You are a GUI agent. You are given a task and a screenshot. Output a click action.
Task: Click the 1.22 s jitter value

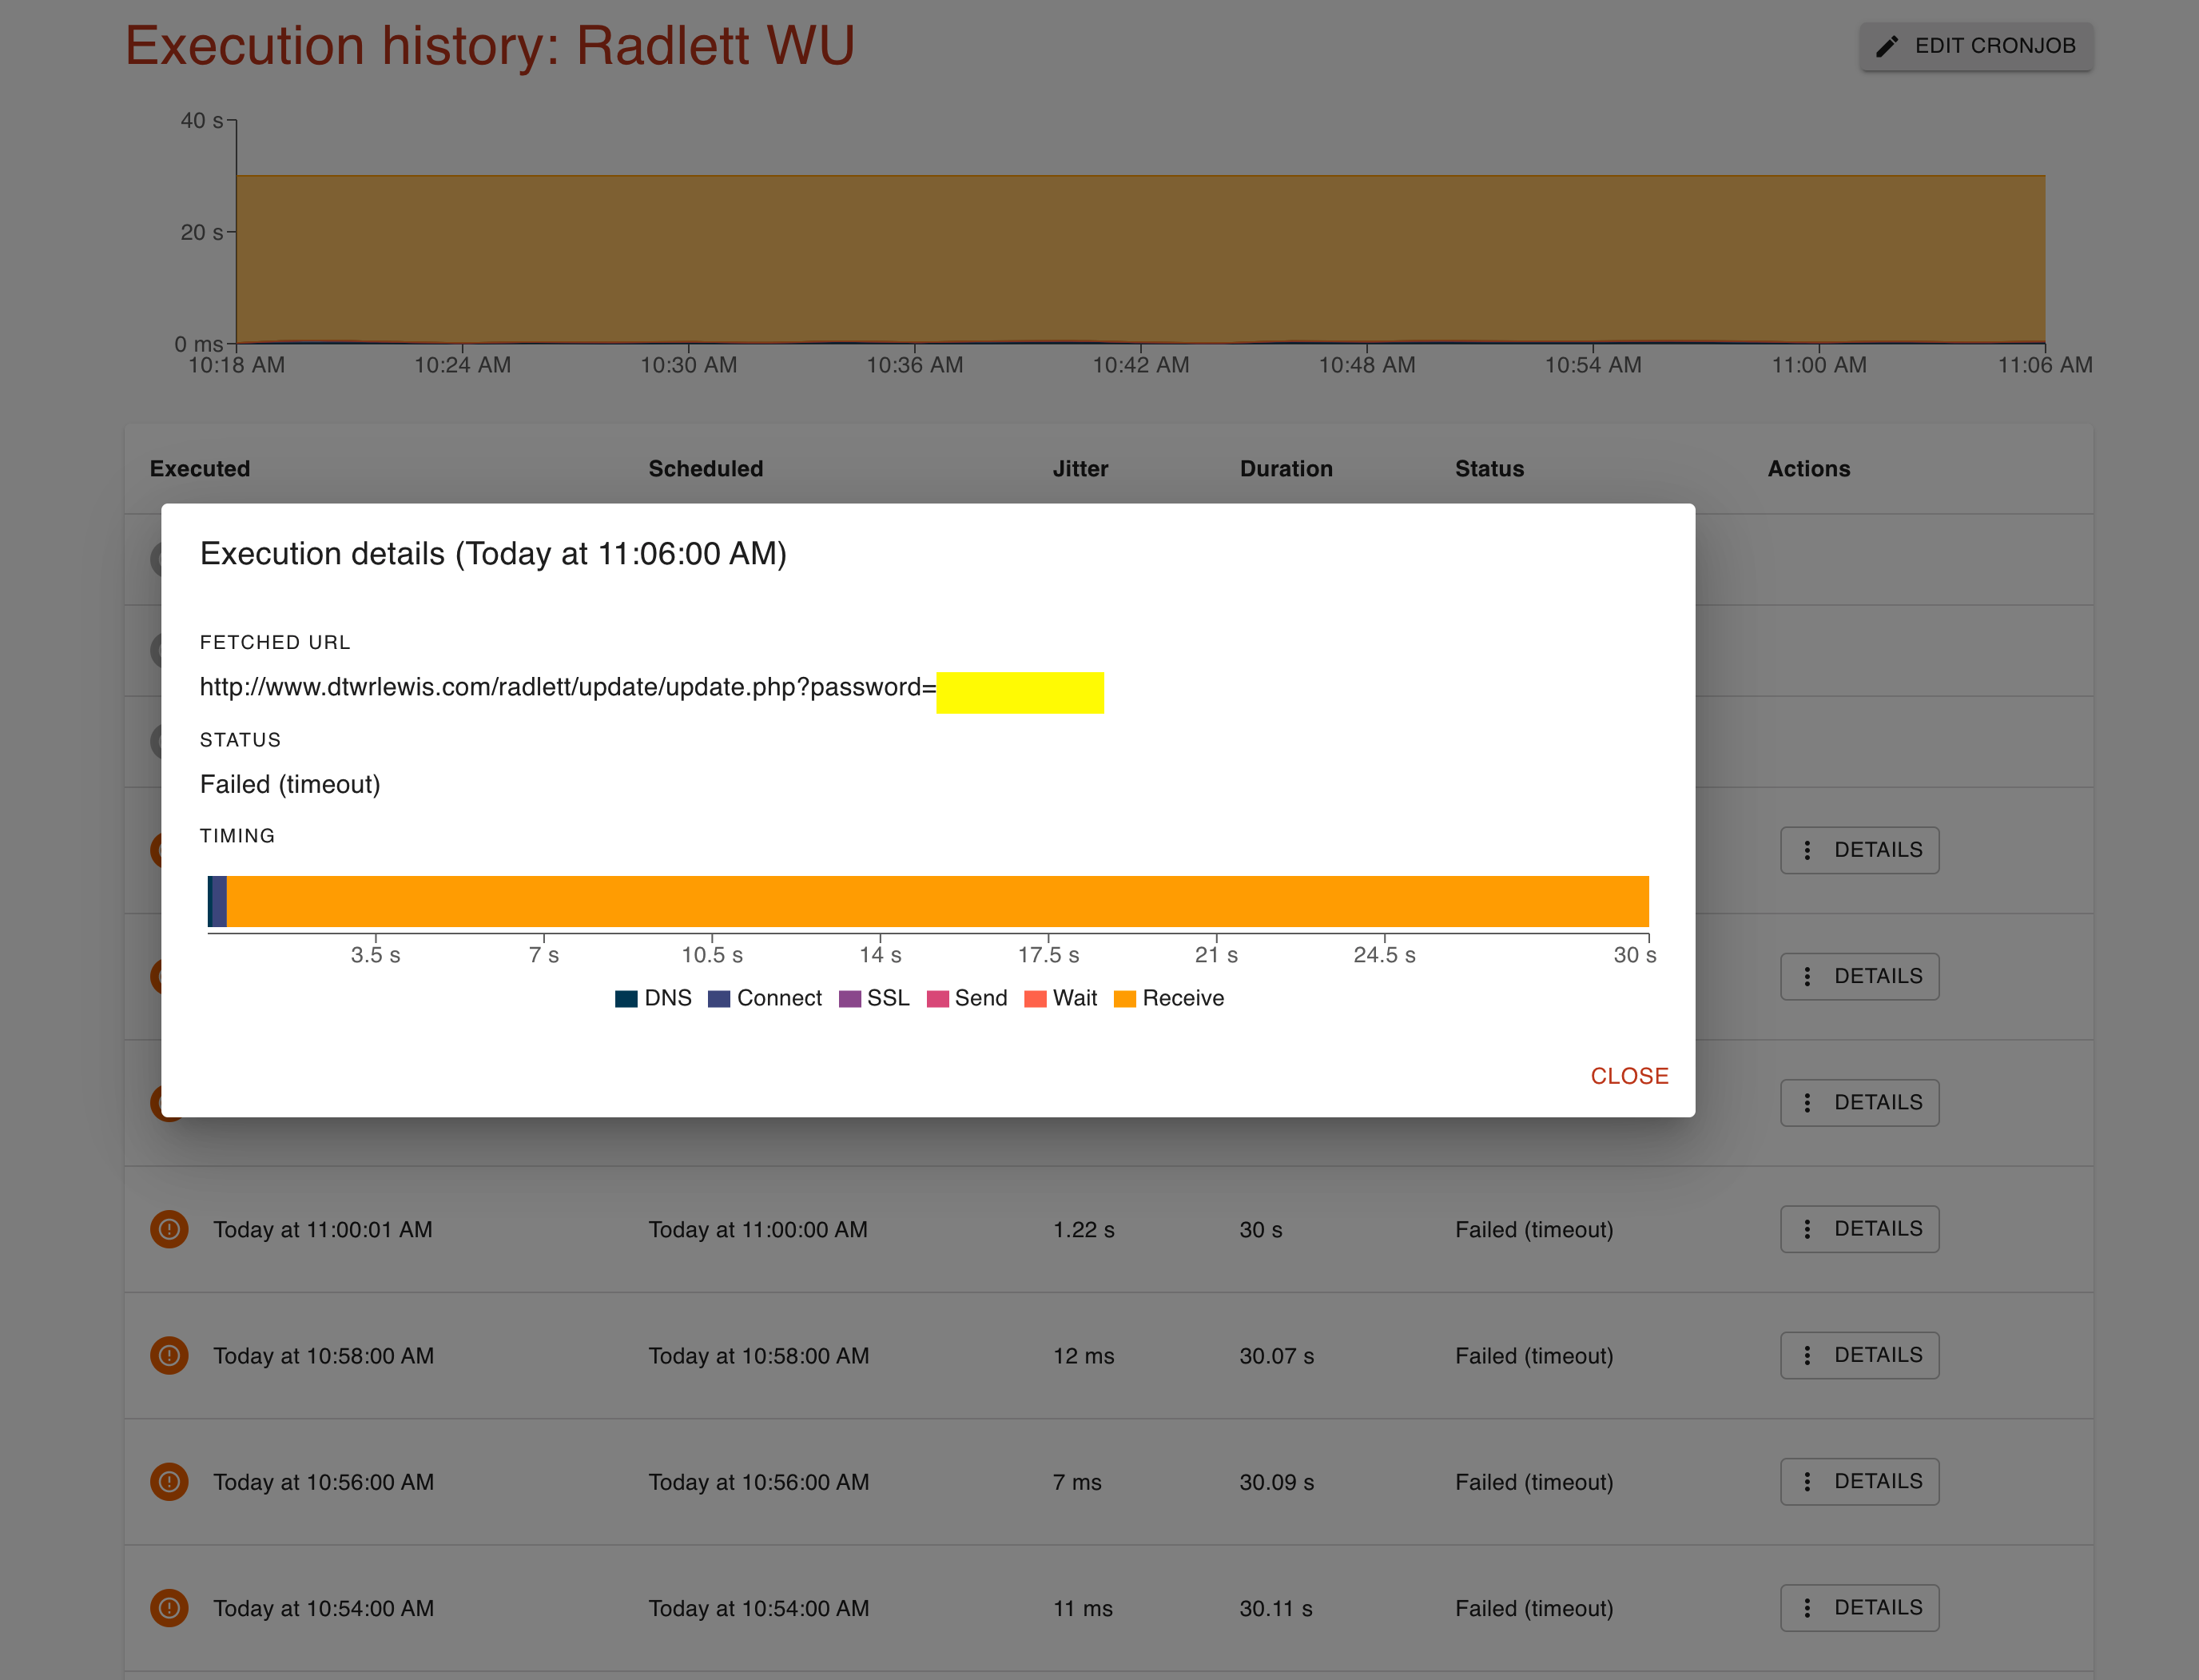pos(1084,1230)
